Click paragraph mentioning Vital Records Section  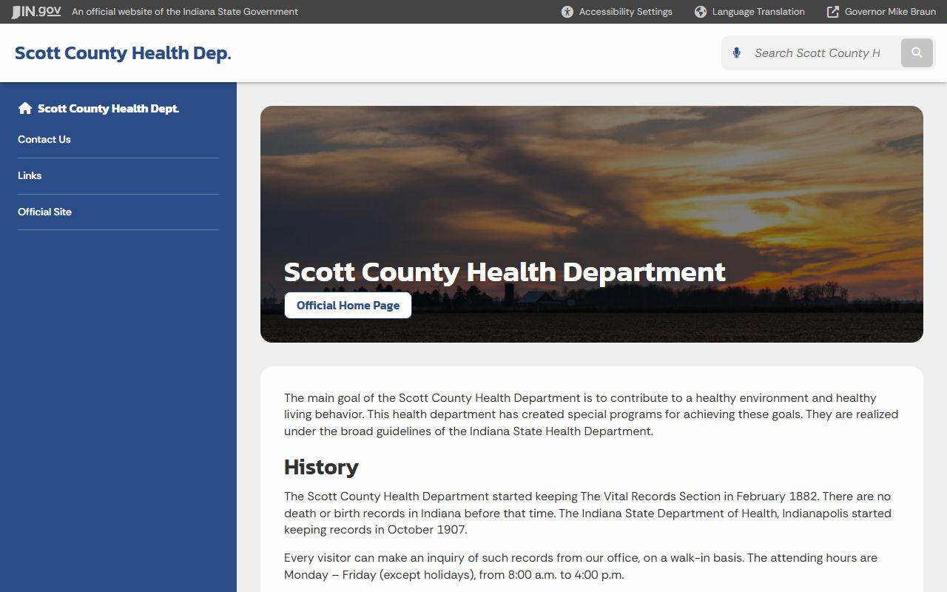click(x=587, y=513)
